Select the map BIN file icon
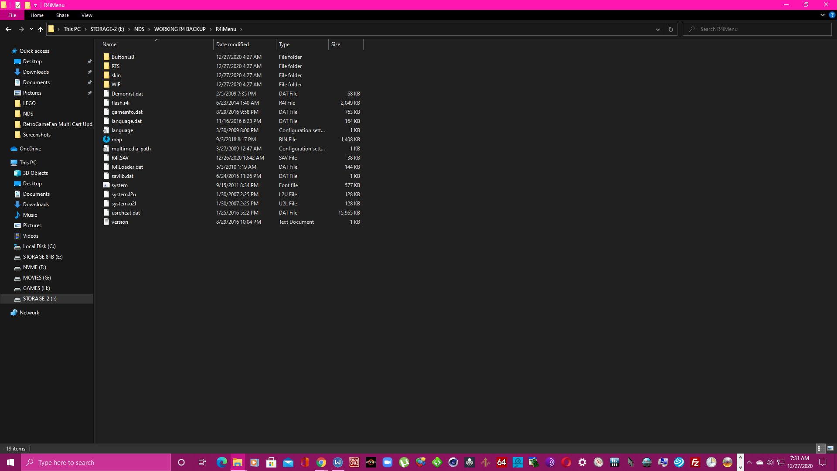Image resolution: width=837 pixels, height=471 pixels. point(106,140)
